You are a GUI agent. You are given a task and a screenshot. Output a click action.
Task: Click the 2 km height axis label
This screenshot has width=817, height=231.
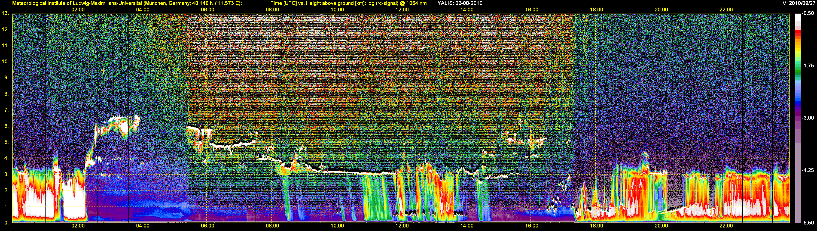tap(6, 191)
